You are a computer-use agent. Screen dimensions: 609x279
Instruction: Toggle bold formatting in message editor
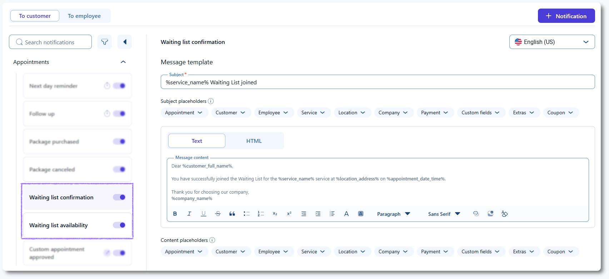click(x=175, y=214)
